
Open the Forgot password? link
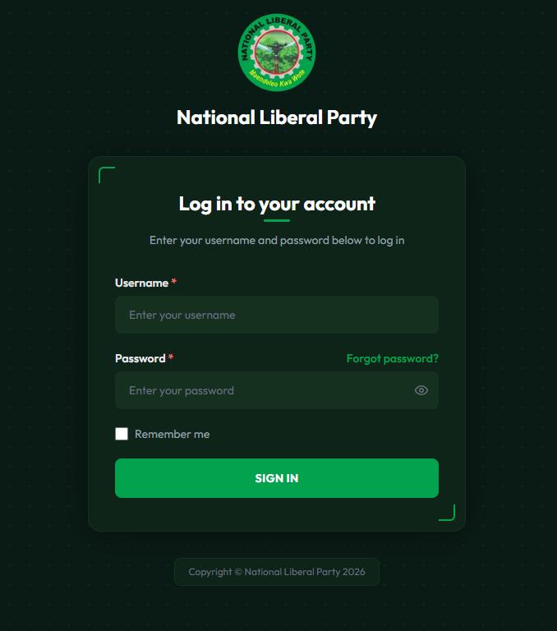tap(392, 358)
